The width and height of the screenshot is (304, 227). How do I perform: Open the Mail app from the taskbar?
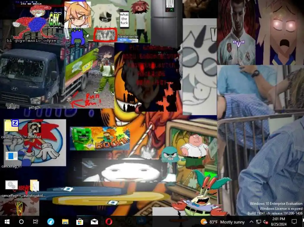pyautogui.click(x=94, y=222)
